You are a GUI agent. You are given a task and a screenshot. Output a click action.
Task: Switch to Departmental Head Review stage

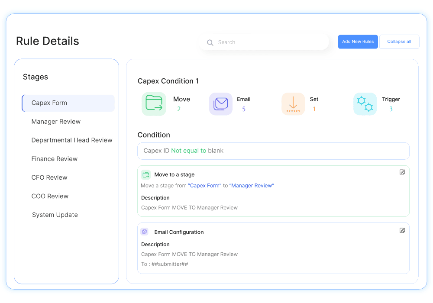(72, 140)
